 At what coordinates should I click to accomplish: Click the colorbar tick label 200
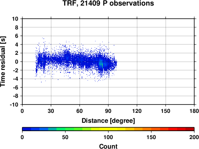tap(194, 137)
